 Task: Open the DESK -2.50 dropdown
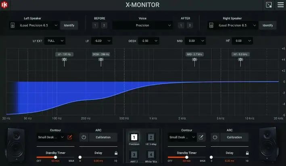pyautogui.click(x=148, y=41)
